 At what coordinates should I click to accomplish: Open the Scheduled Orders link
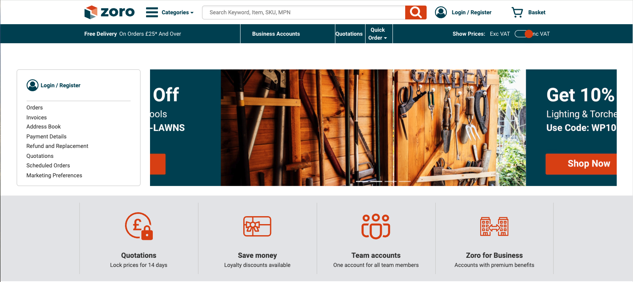pyautogui.click(x=48, y=165)
